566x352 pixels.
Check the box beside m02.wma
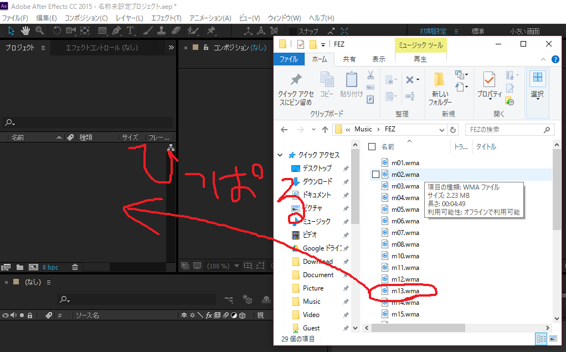coord(375,175)
